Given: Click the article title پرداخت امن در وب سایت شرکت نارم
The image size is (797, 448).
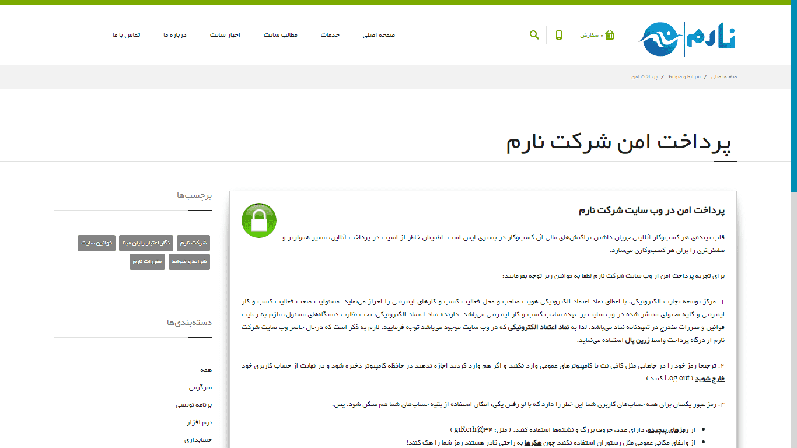Looking at the screenshot, I should click(x=652, y=211).
